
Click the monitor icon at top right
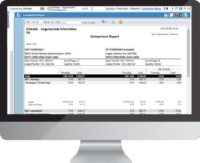[189, 9]
